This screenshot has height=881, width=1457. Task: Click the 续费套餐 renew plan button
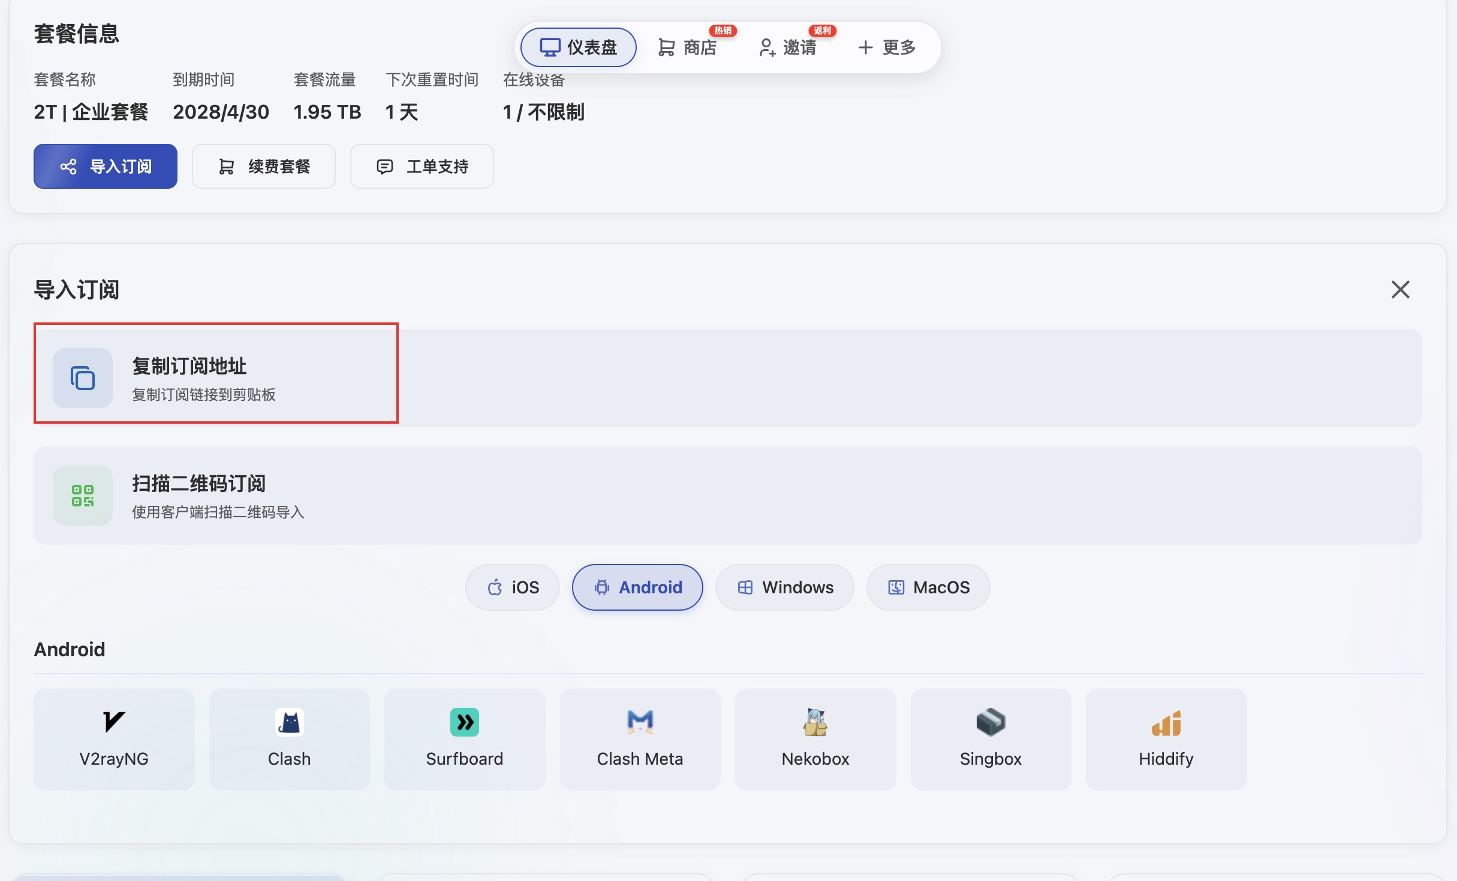point(264,167)
